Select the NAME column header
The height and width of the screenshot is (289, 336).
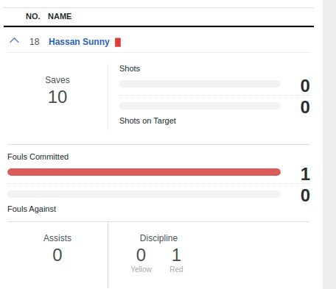[x=60, y=16]
